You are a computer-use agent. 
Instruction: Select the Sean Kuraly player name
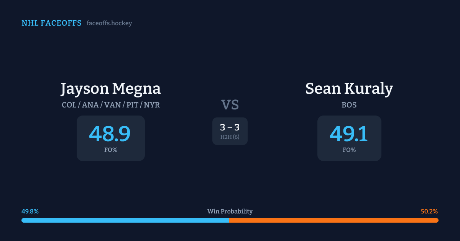pyautogui.click(x=349, y=89)
